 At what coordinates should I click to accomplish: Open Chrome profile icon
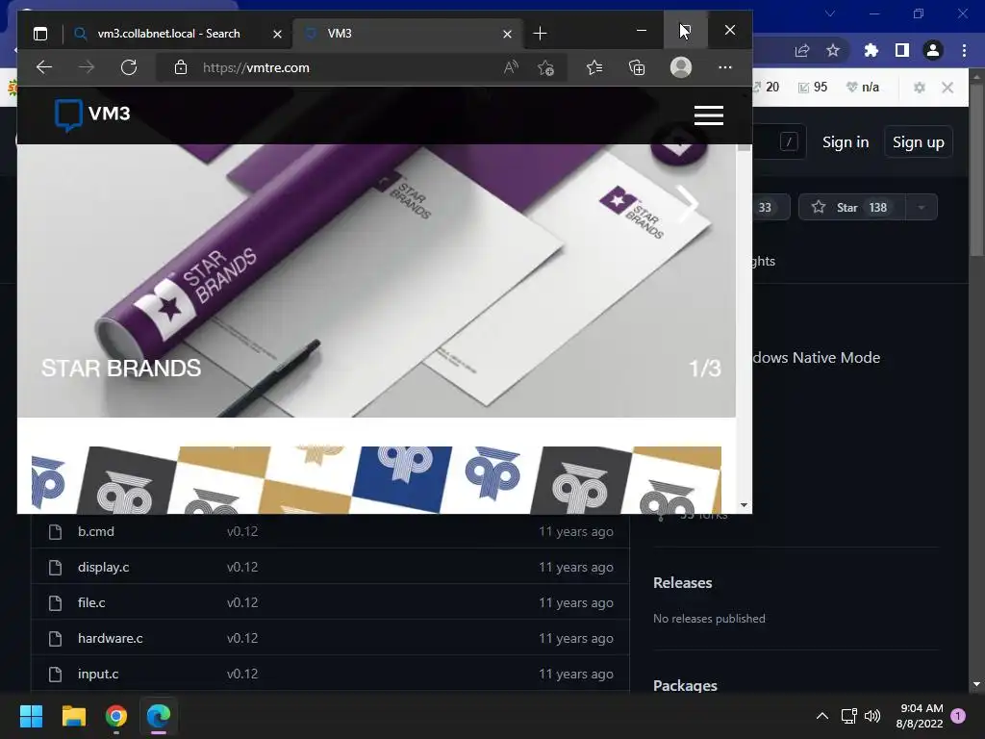[933, 50]
